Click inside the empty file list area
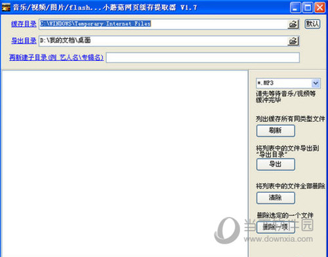Viewport: 328px width, 257px height. point(125,163)
